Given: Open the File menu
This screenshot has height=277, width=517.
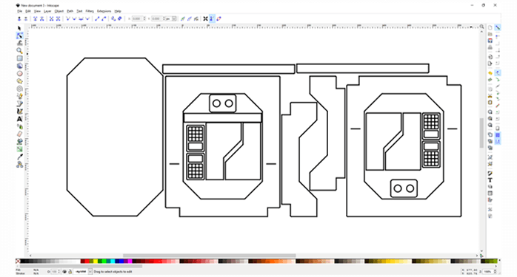Looking at the screenshot, I should coord(19,11).
